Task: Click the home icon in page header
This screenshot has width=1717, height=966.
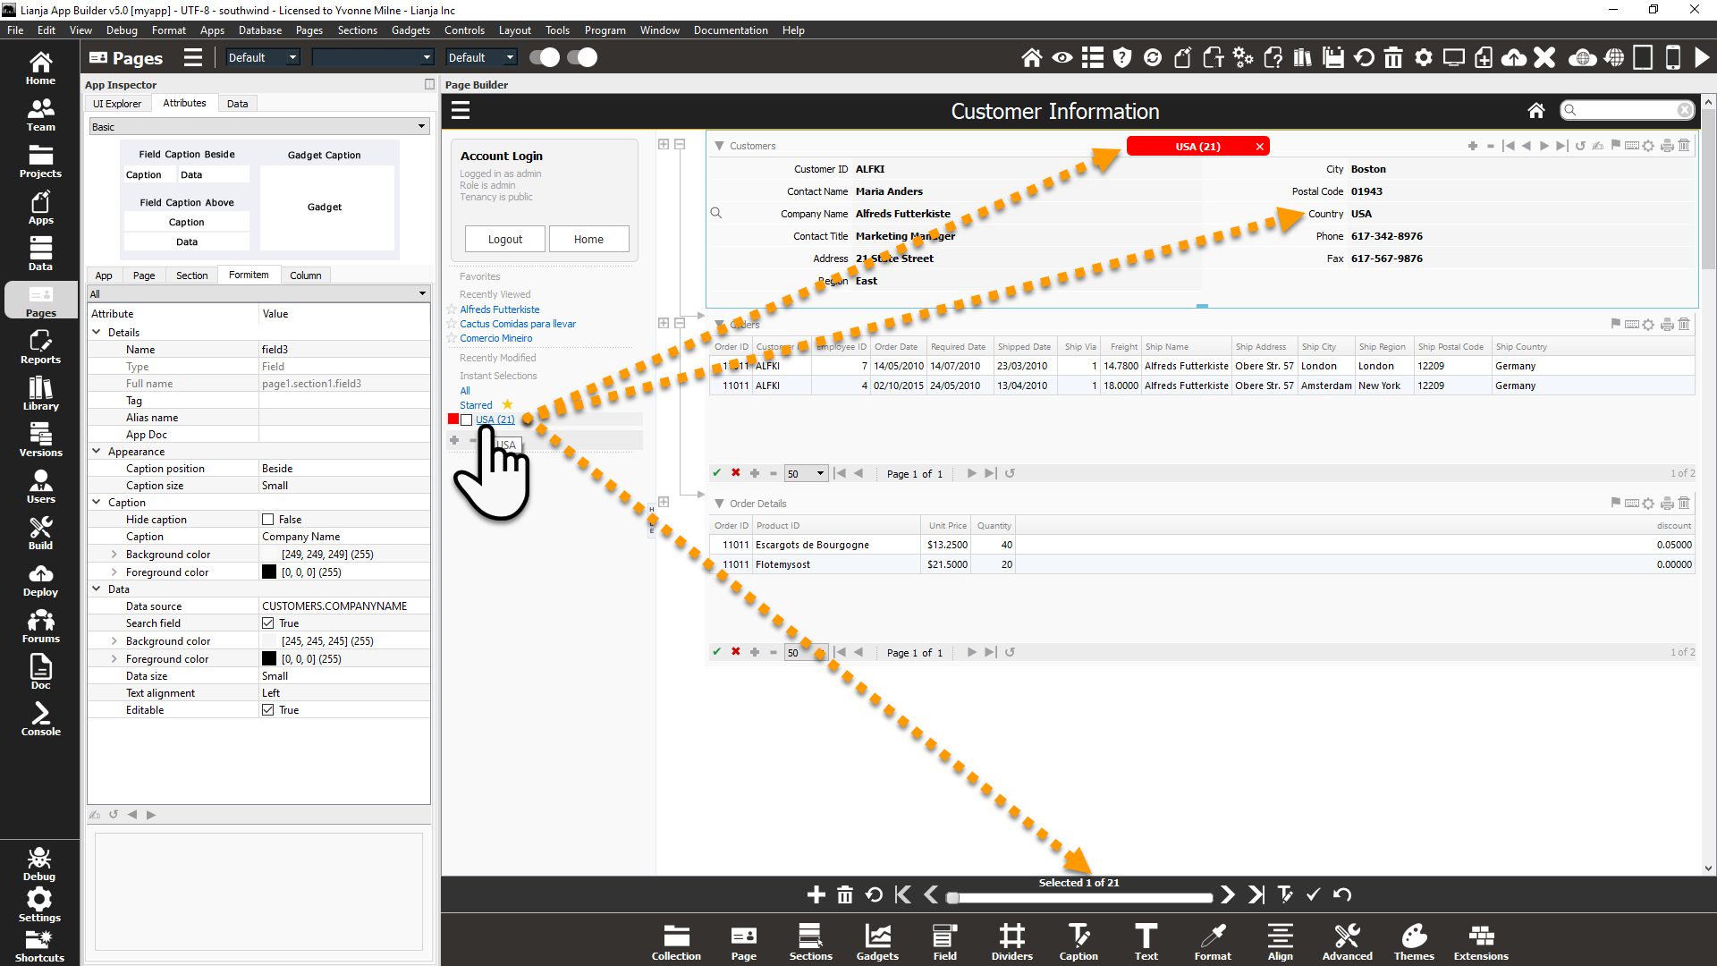Action: click(x=1535, y=111)
